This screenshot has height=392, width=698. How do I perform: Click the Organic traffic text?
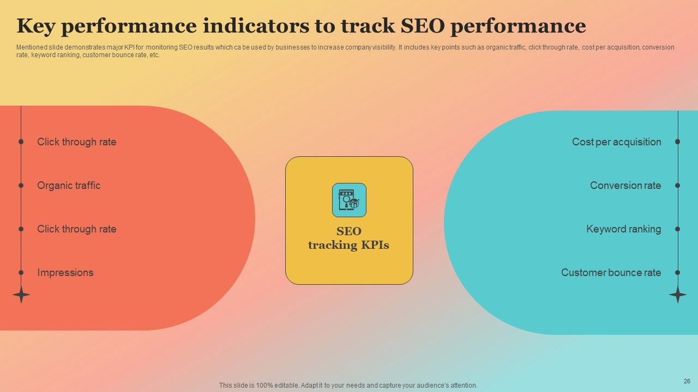(69, 185)
